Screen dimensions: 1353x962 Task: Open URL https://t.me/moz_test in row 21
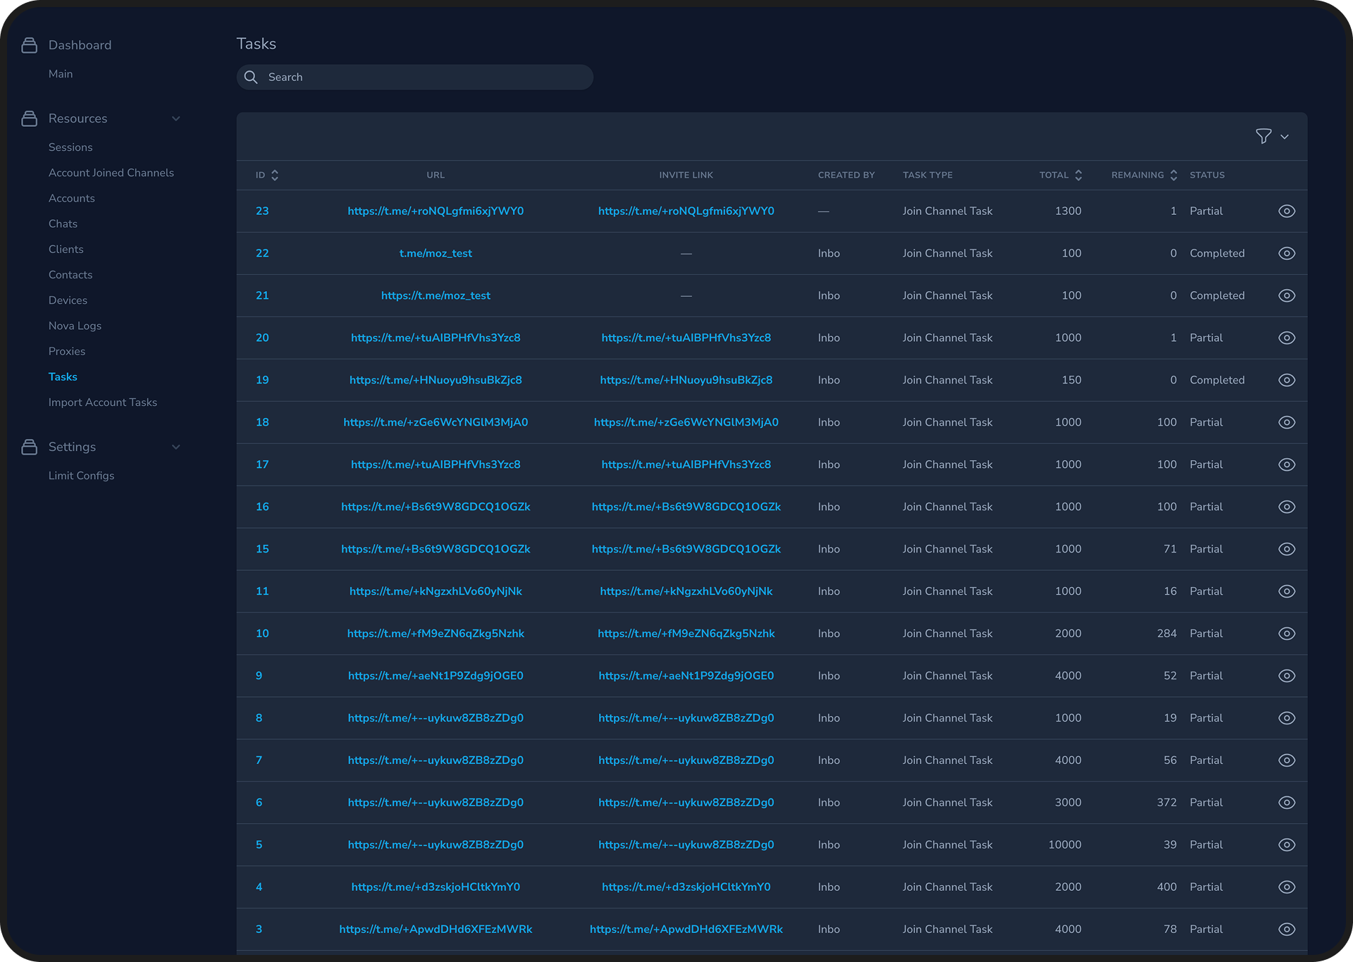coord(435,296)
